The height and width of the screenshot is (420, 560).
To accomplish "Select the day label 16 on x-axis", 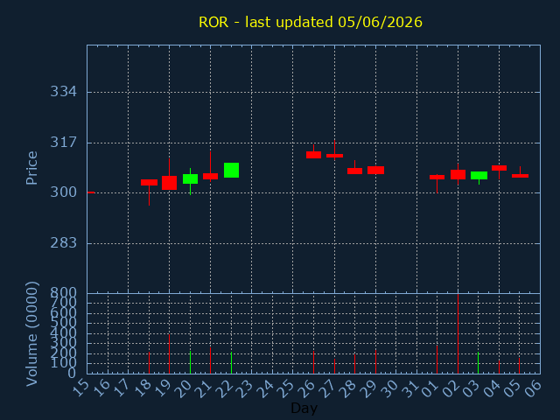I will tap(101, 388).
